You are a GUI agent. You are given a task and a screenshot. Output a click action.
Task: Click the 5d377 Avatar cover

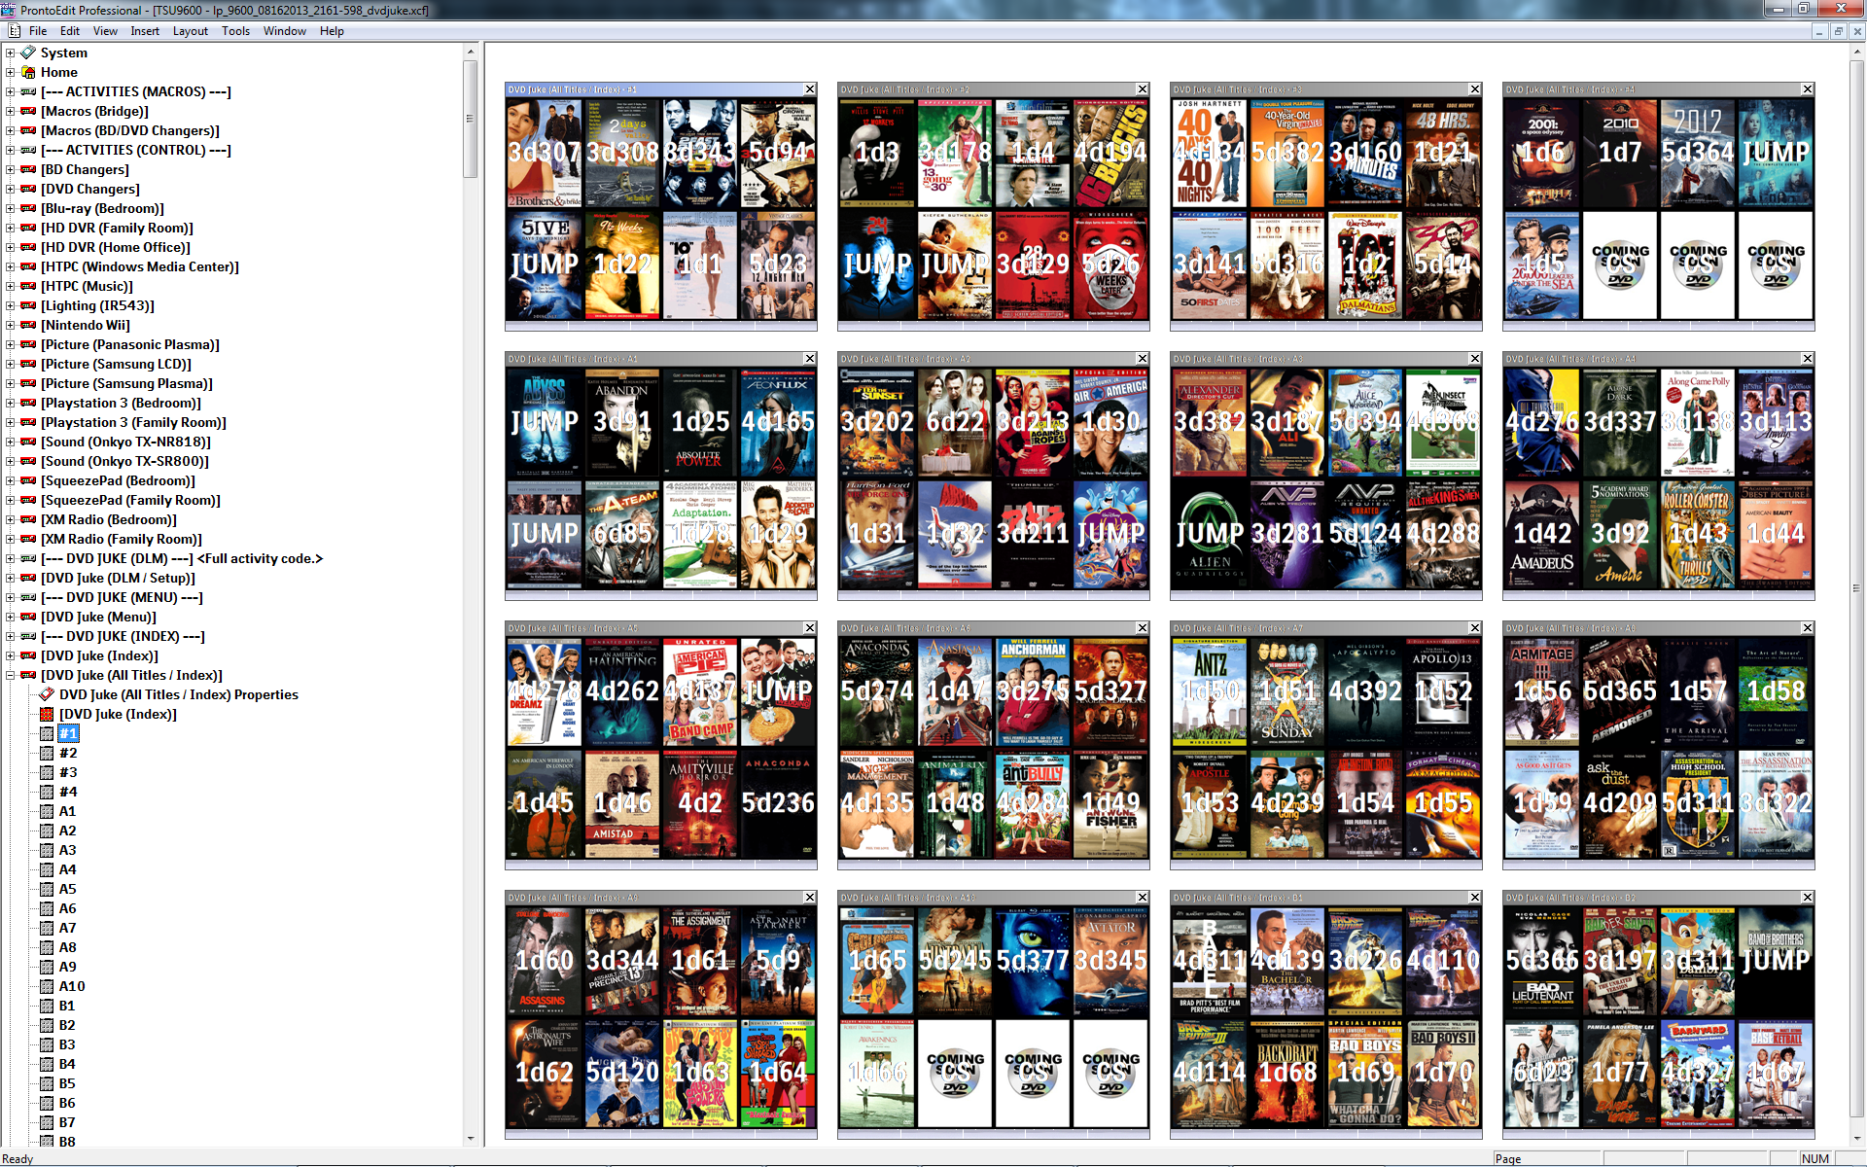(x=1033, y=961)
